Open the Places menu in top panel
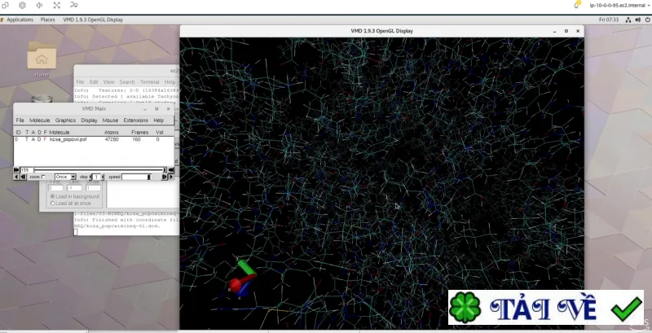 pos(47,20)
